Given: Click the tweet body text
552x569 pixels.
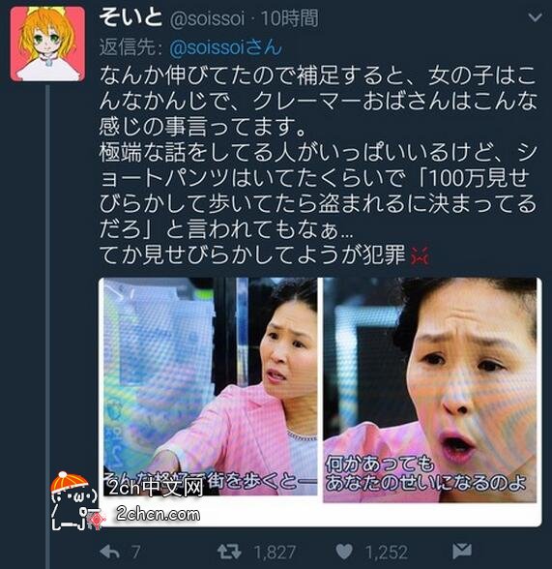Looking at the screenshot, I should [317, 165].
